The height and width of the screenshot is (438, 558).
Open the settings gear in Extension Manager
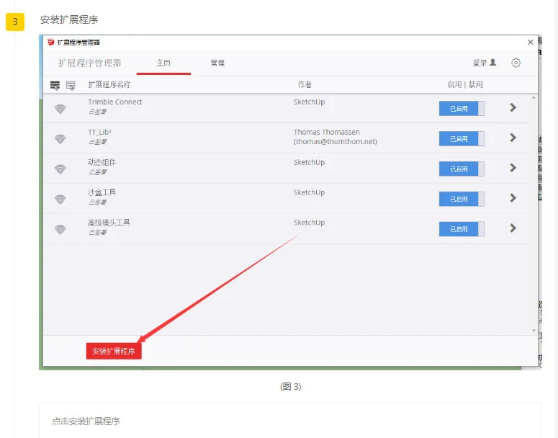516,63
